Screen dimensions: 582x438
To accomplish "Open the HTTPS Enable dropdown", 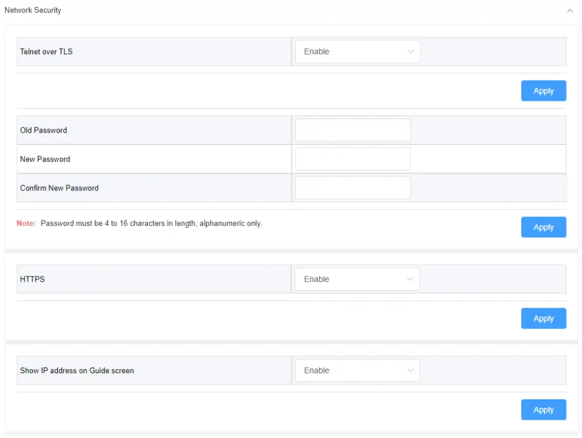I will pyautogui.click(x=357, y=279).
